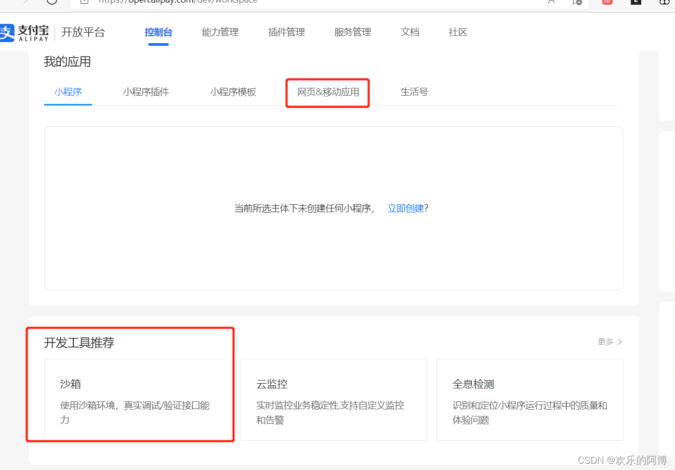Open the 全息检测 tool card
Screen dimensions: 675x470
[530, 399]
